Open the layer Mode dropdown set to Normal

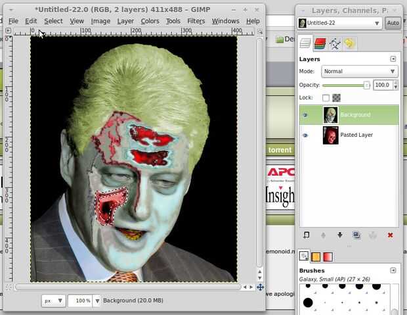[x=360, y=71]
